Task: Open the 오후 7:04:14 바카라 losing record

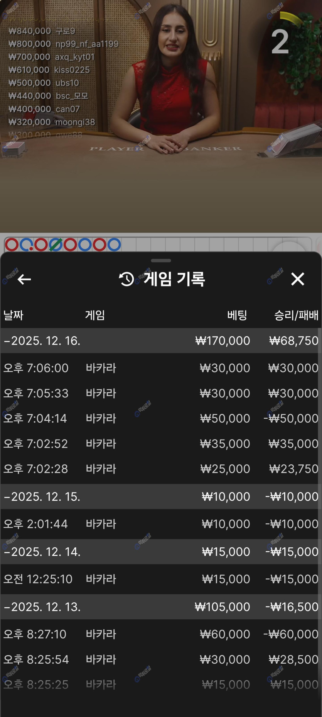Action: click(161, 418)
